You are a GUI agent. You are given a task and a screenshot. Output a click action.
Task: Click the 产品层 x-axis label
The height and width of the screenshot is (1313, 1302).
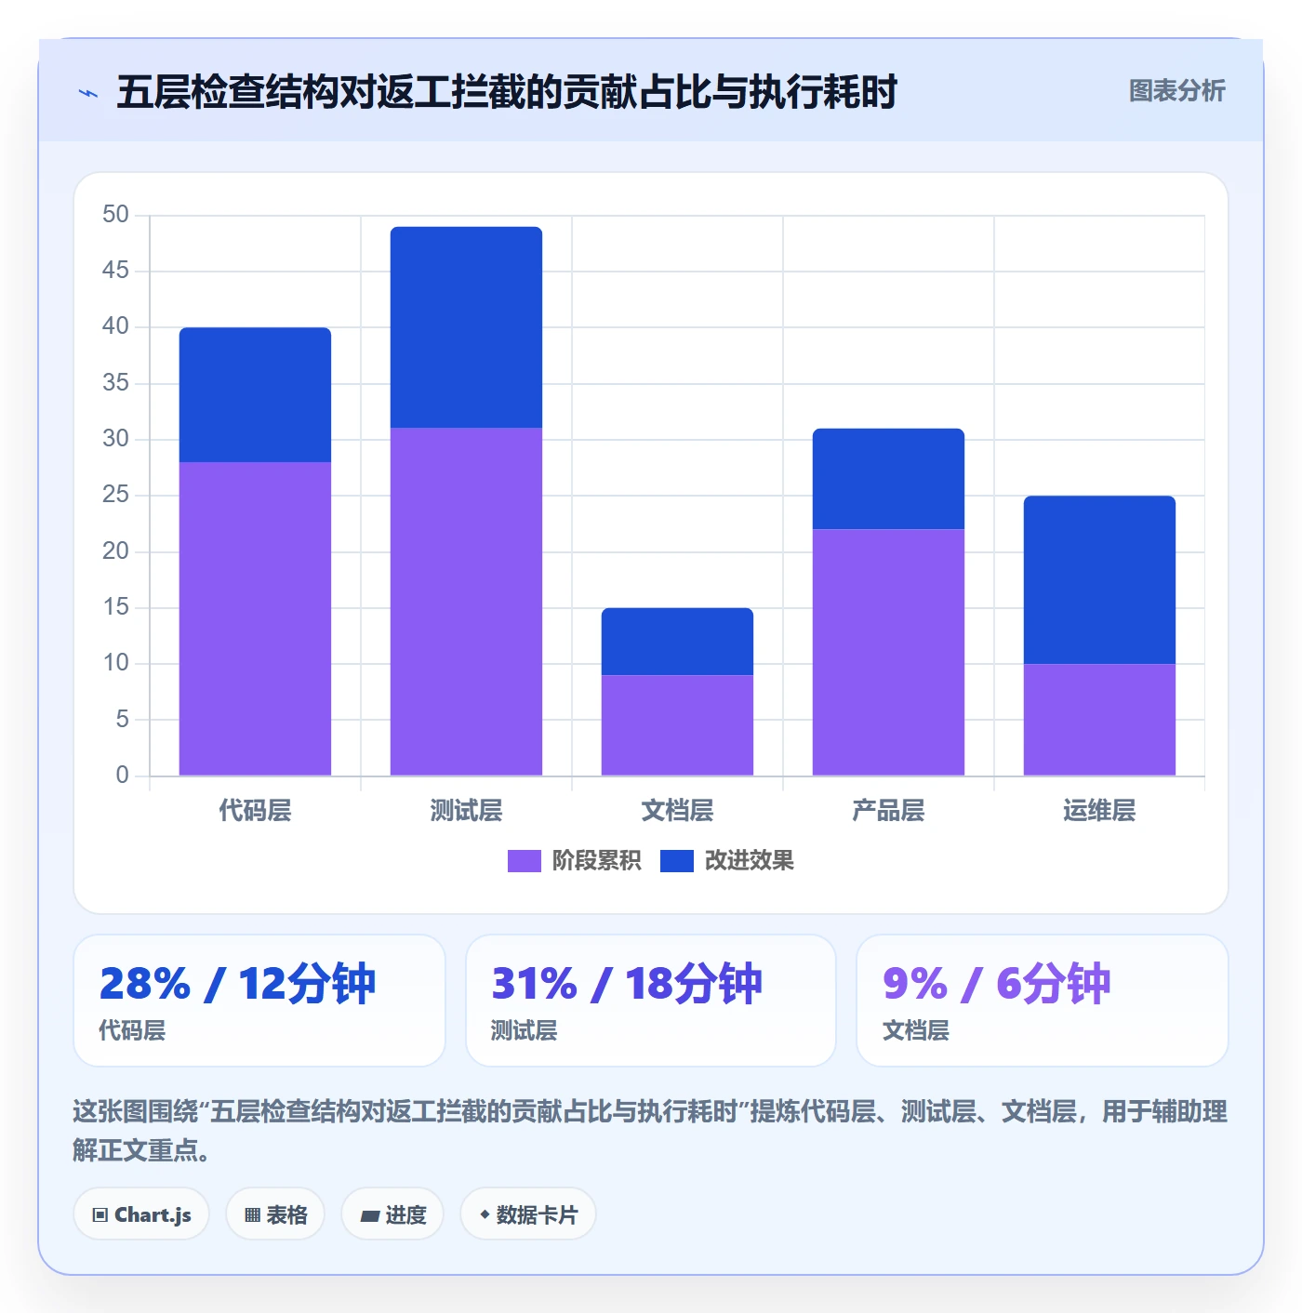[x=888, y=811]
